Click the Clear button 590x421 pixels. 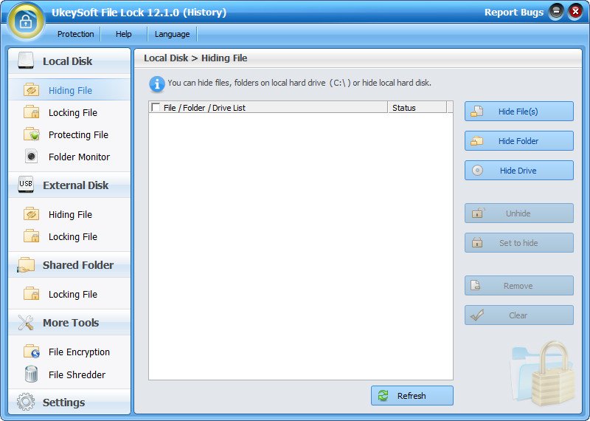pyautogui.click(x=519, y=315)
